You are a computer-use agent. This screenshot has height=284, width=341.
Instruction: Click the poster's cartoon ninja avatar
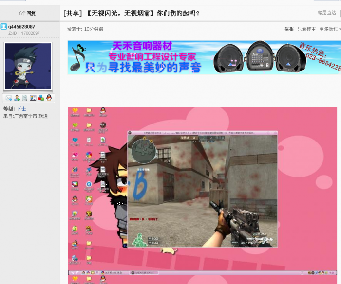[x=28, y=66]
